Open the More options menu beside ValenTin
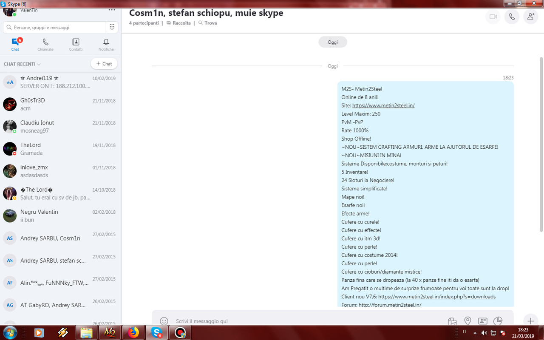Screen dimensions: 544x340 click(112, 9)
